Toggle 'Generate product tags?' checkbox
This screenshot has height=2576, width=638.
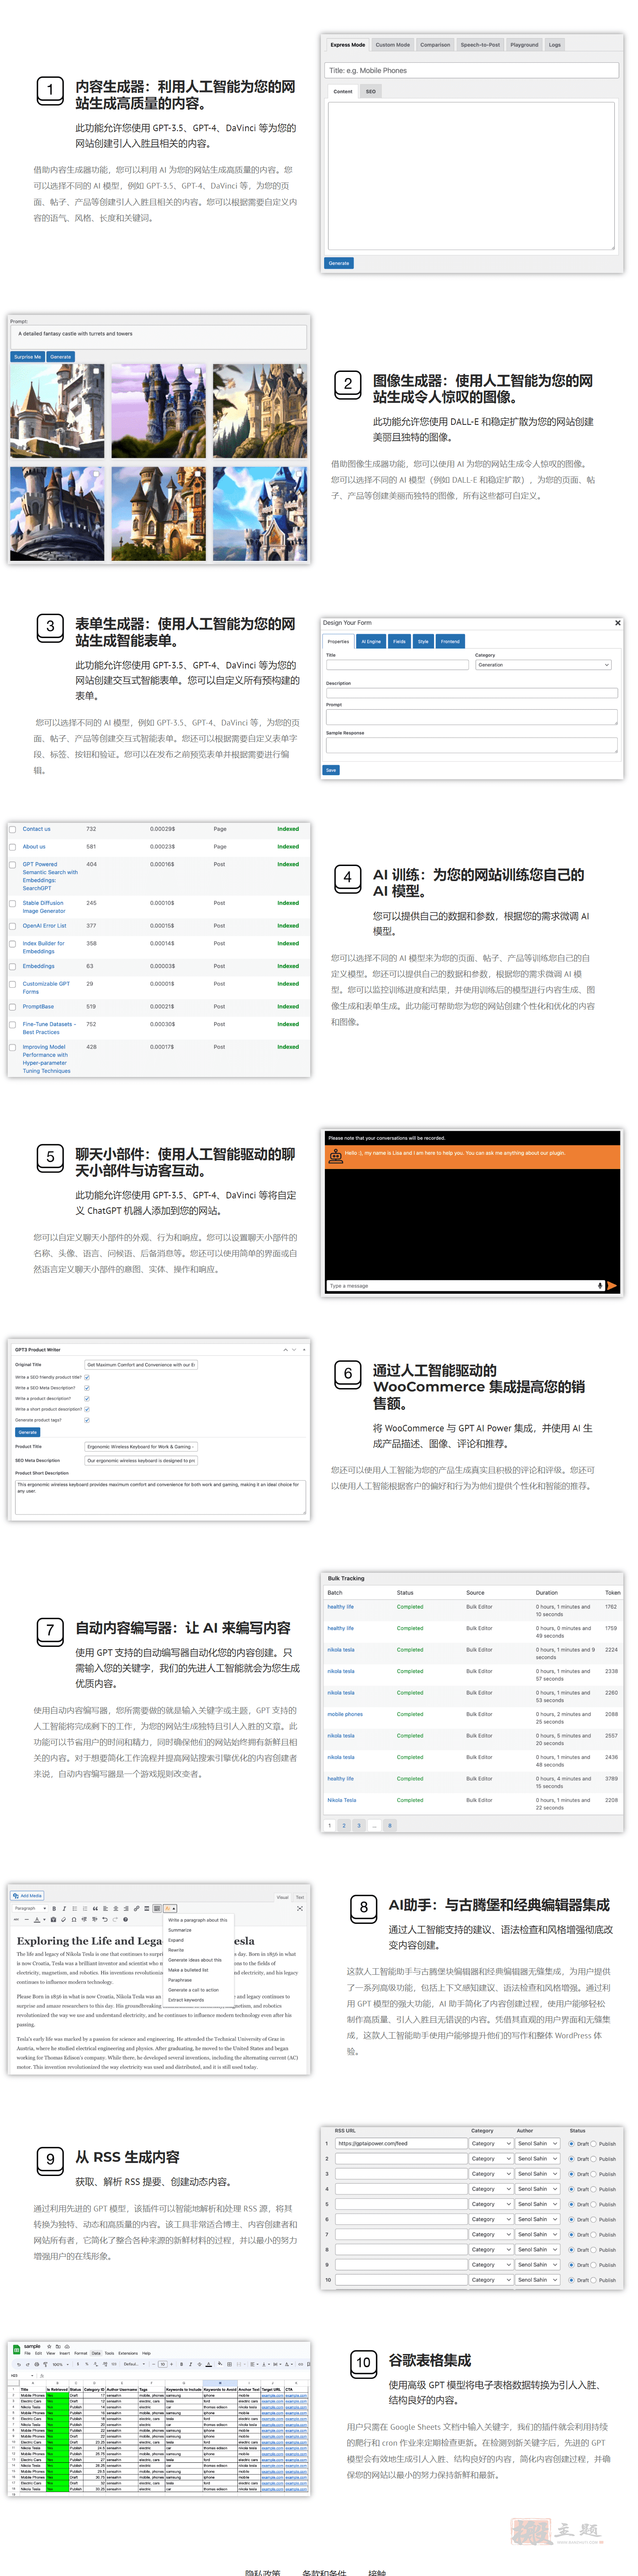[87, 1420]
